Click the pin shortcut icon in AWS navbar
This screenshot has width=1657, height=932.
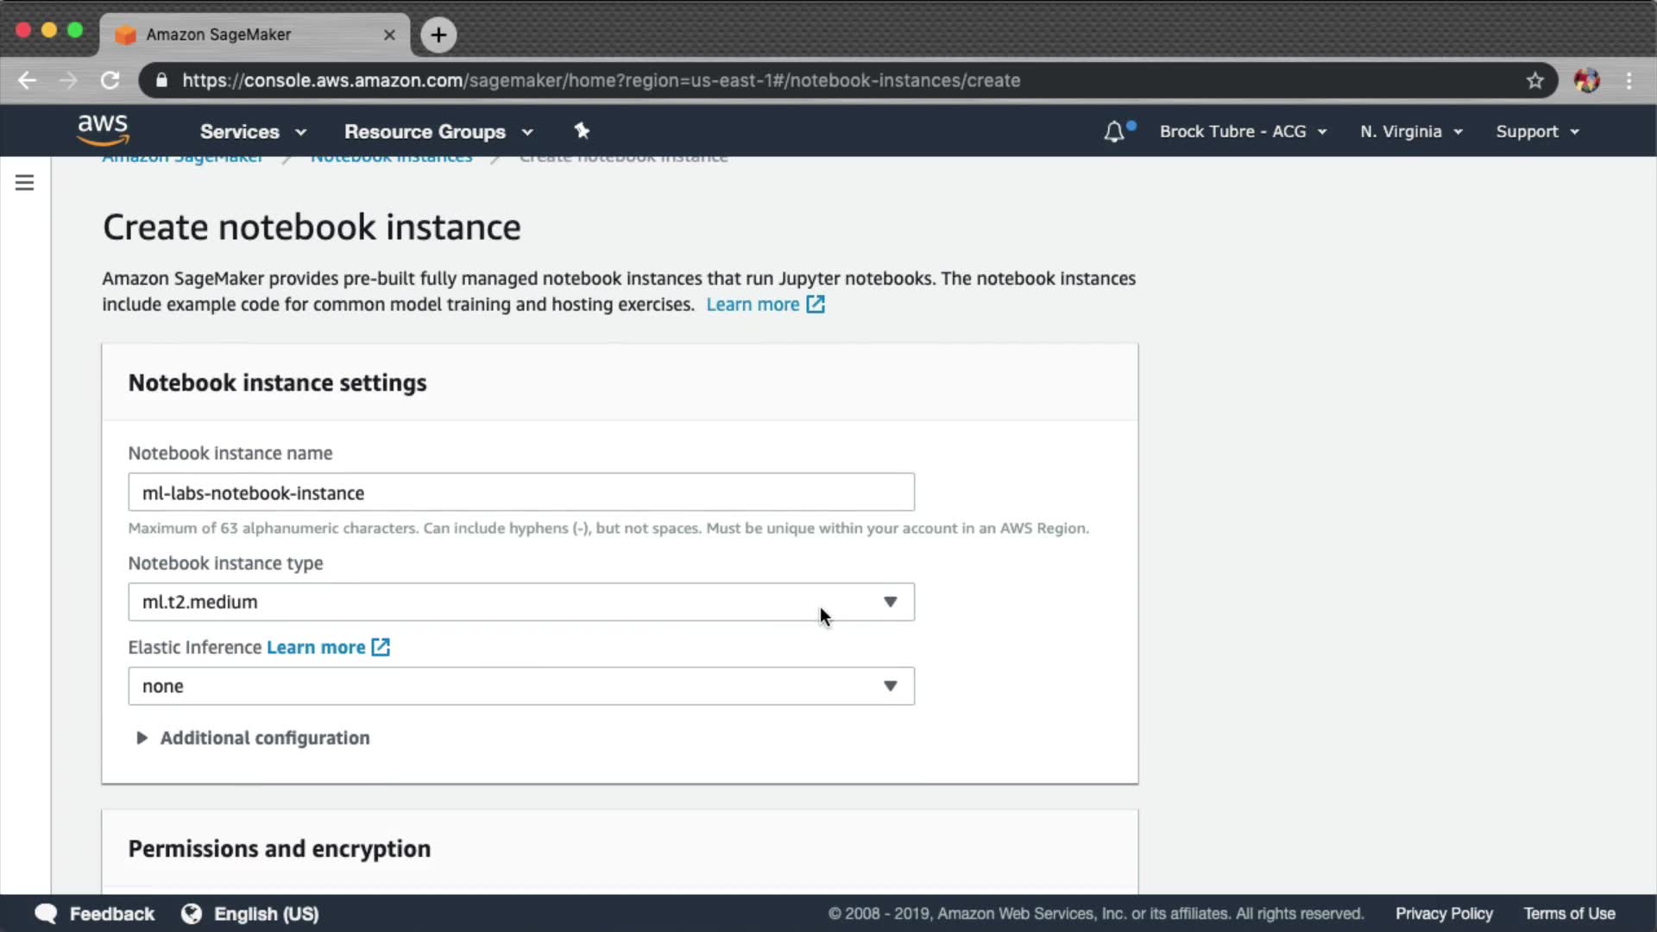pos(582,131)
